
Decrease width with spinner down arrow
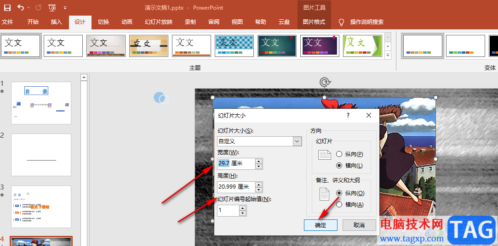pyautogui.click(x=259, y=167)
